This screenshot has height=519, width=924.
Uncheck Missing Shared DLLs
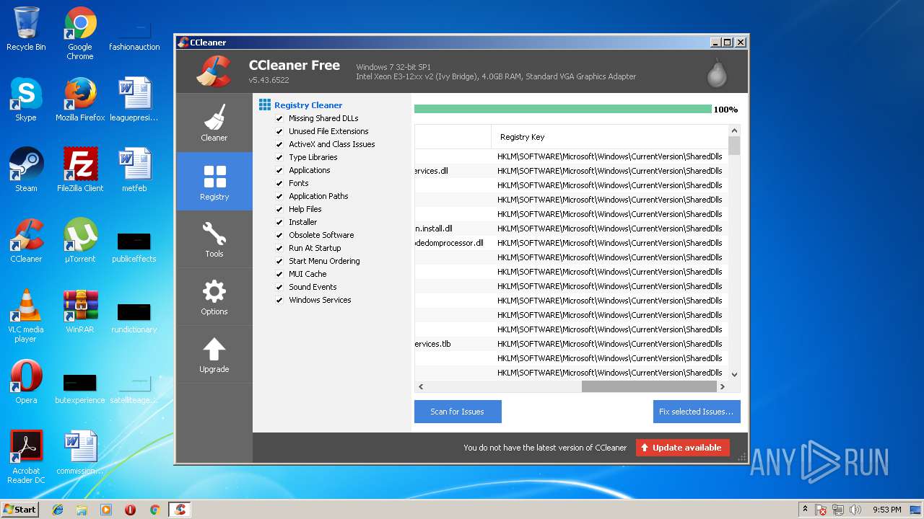[279, 119]
